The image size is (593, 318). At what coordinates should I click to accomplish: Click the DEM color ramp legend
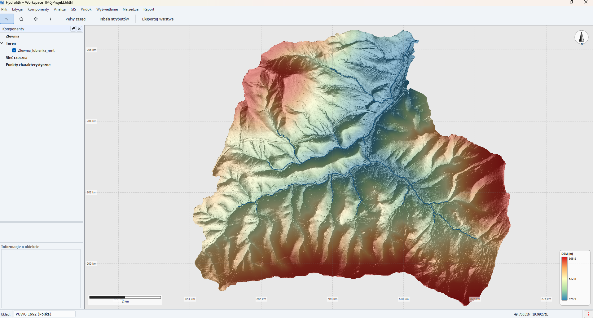coord(564,279)
